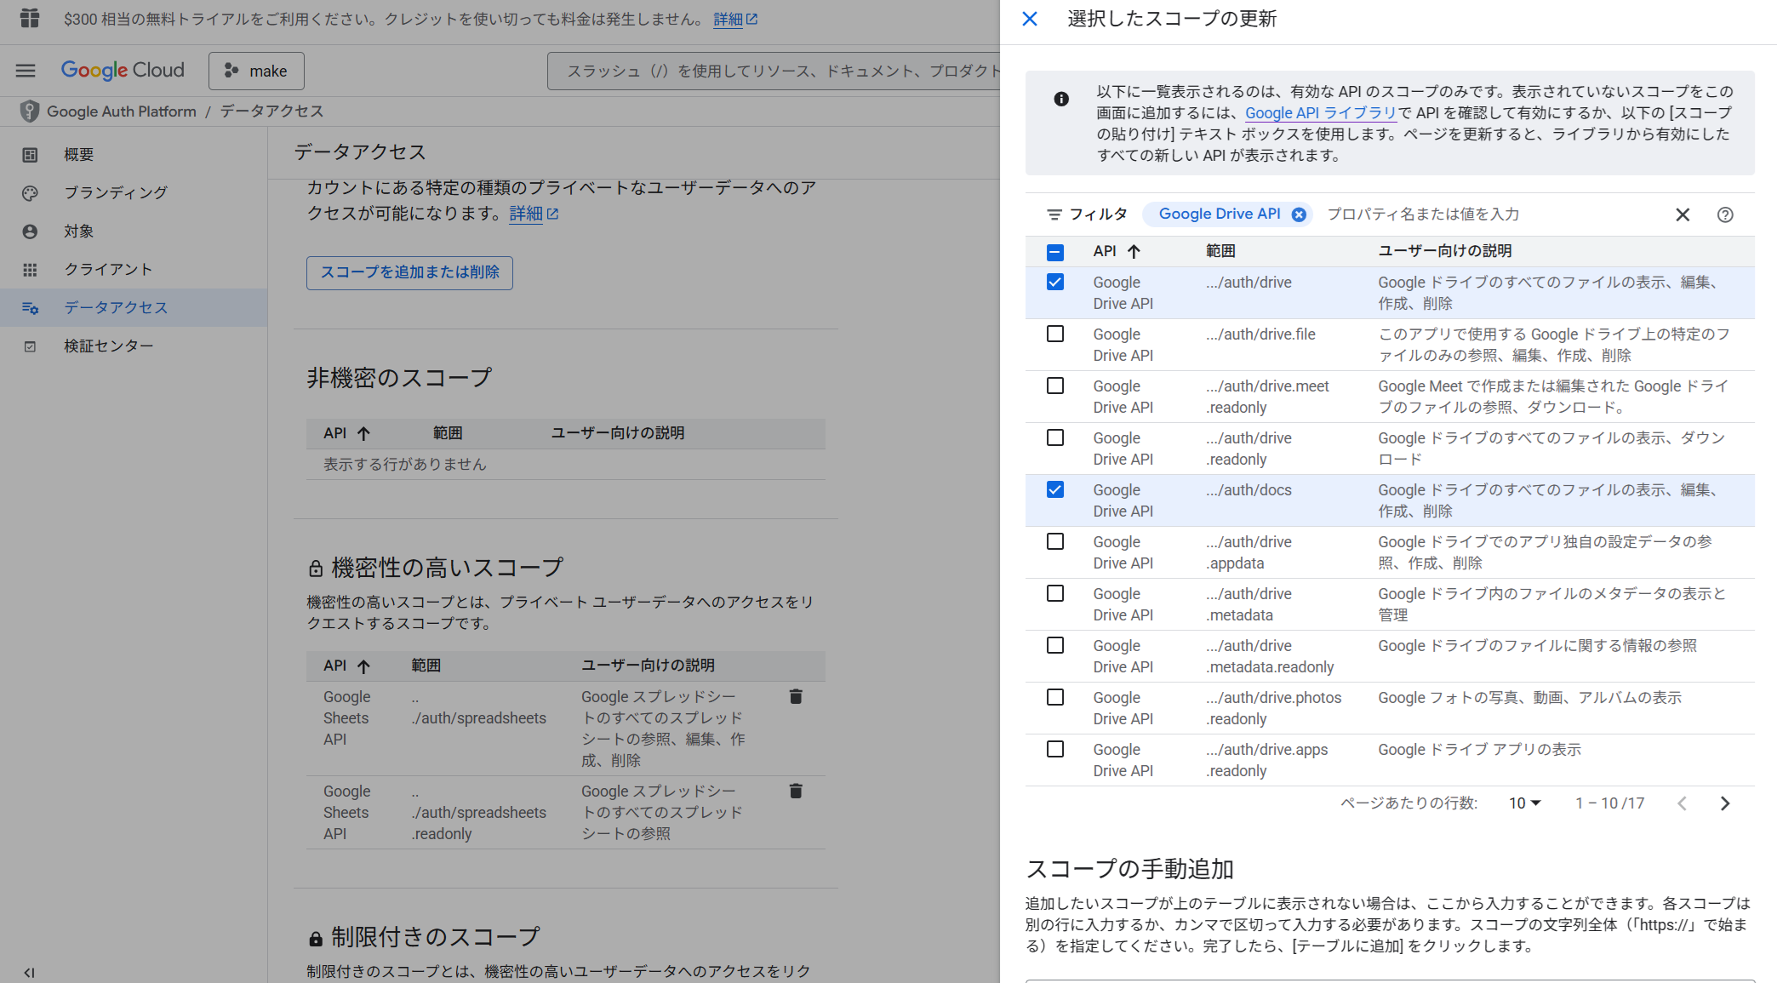This screenshot has height=983, width=1777.
Task: Open 詳細 link under データアクセス description
Action: (x=534, y=214)
